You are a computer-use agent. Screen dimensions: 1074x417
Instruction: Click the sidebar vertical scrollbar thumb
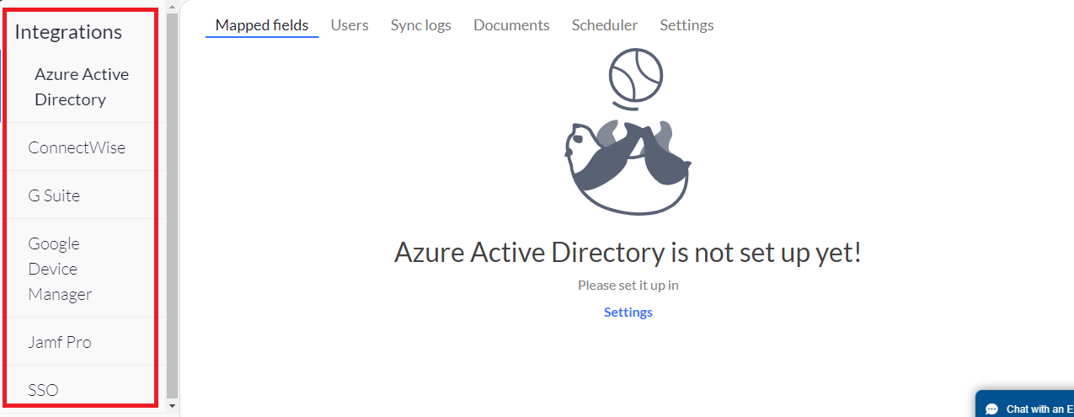tap(173, 205)
